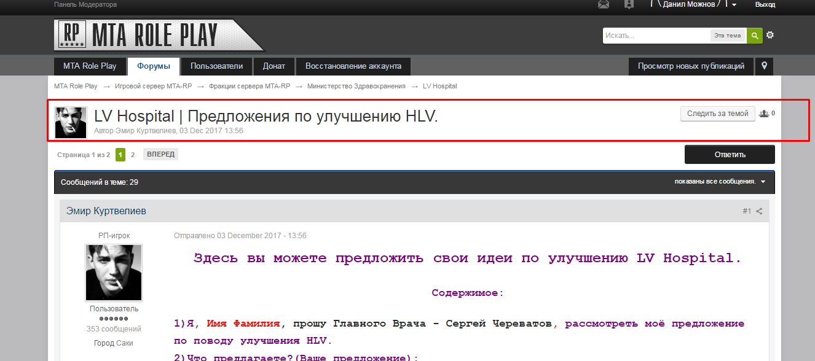This screenshot has height=361, width=815.
Task: Click the followers count icon
Action: [764, 114]
